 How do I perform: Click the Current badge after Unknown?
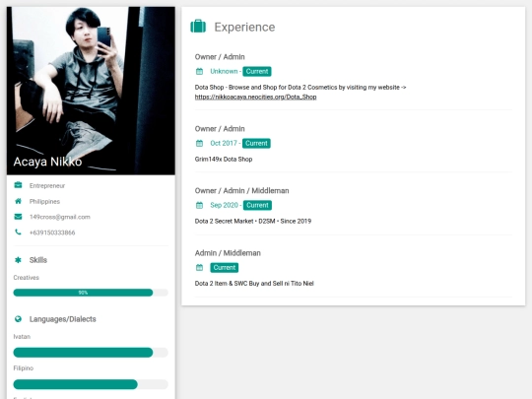[257, 72]
